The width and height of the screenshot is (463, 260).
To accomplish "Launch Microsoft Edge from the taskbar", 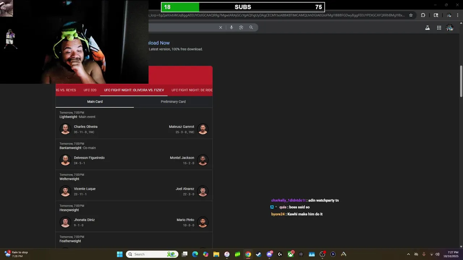I will (195, 254).
